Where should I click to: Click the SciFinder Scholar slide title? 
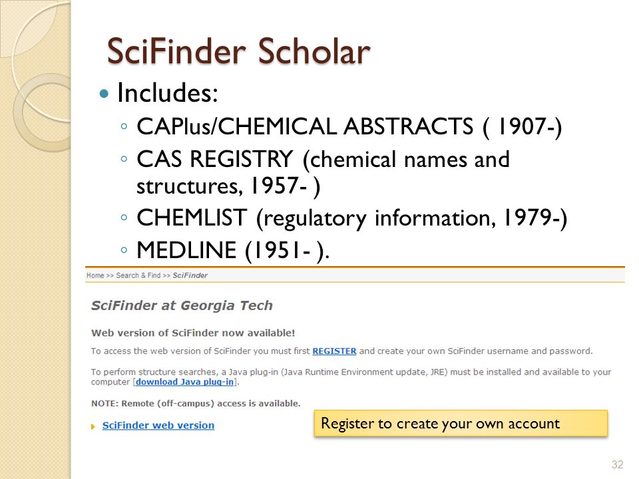(x=238, y=51)
